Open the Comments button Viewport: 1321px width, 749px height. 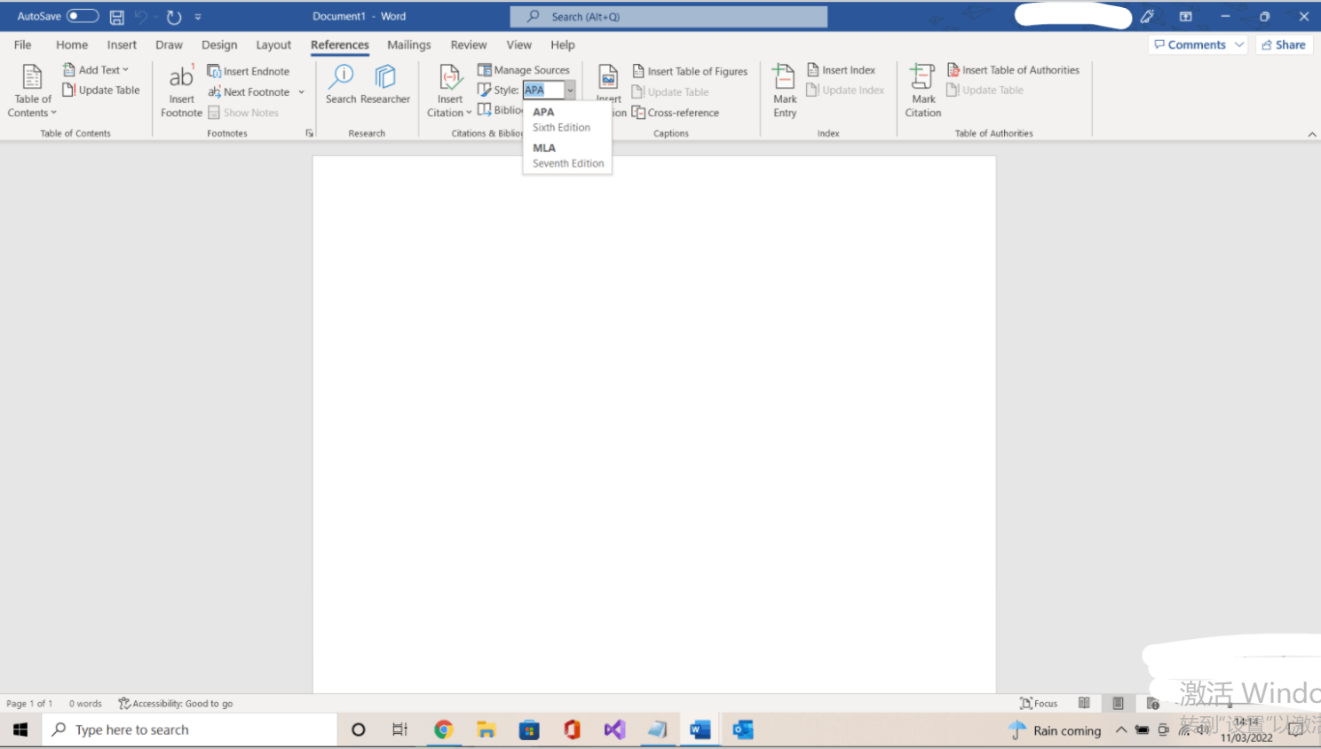tap(1198, 44)
